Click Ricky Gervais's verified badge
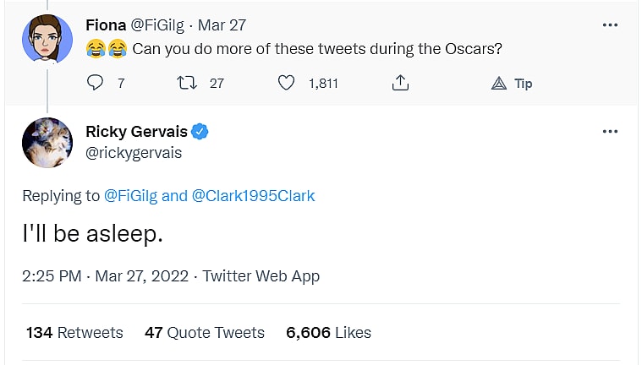Image resolution: width=642 pixels, height=365 pixels. 200,131
